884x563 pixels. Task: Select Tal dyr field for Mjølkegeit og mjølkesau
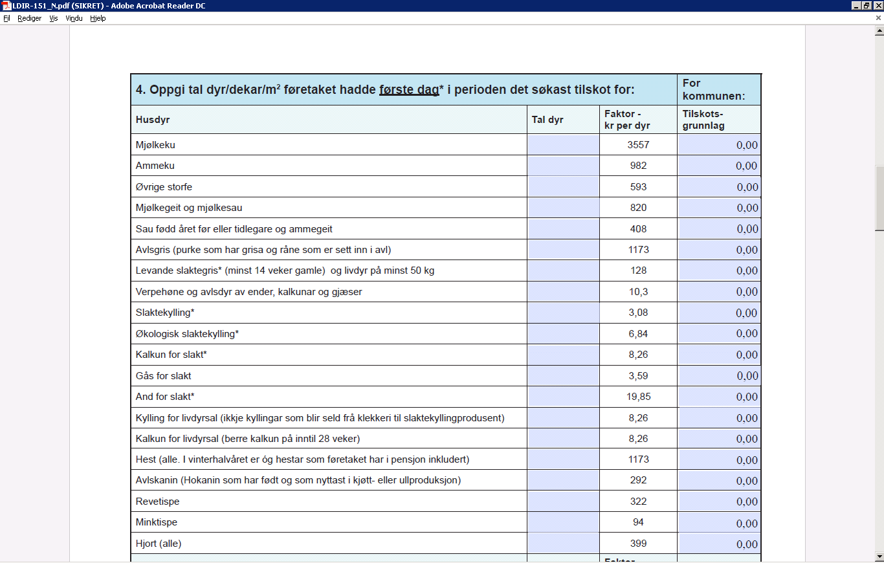563,208
